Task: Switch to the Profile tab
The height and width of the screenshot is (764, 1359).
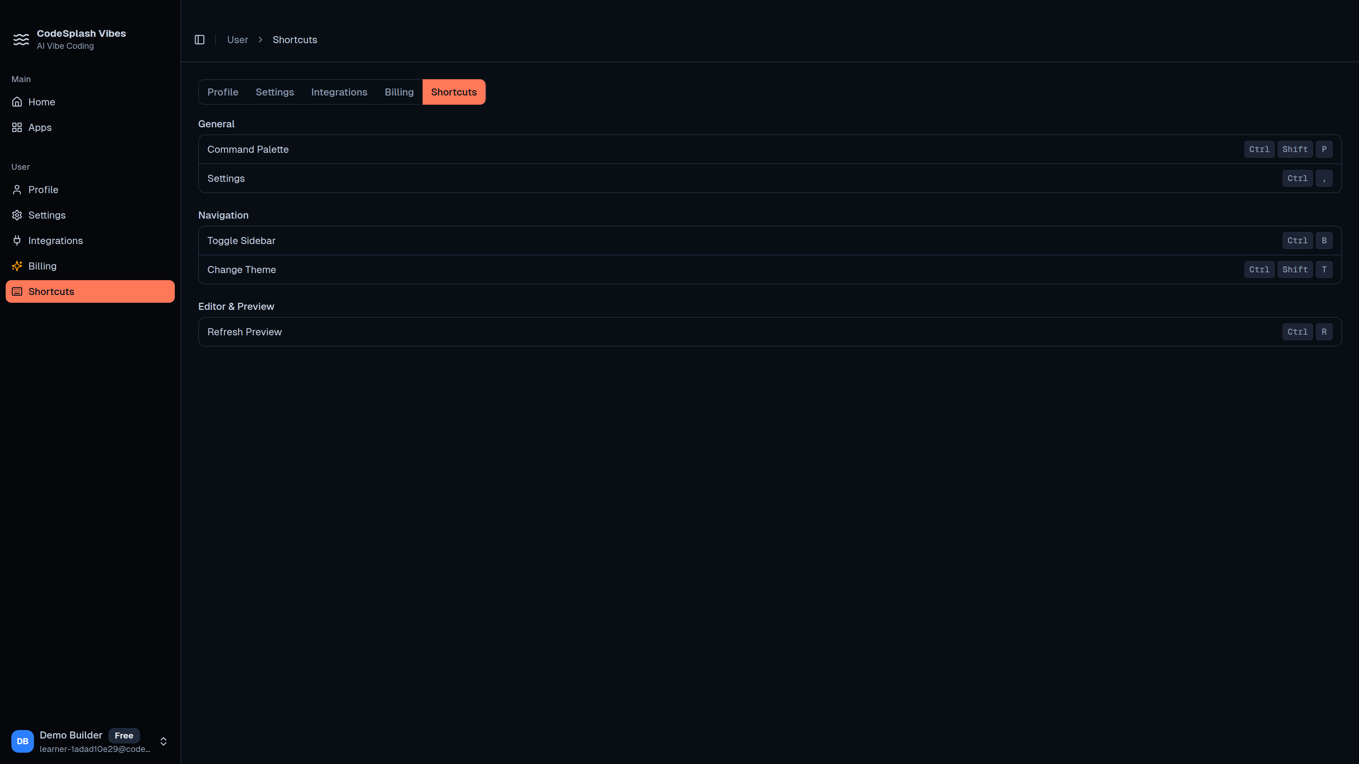Action: coord(223,92)
